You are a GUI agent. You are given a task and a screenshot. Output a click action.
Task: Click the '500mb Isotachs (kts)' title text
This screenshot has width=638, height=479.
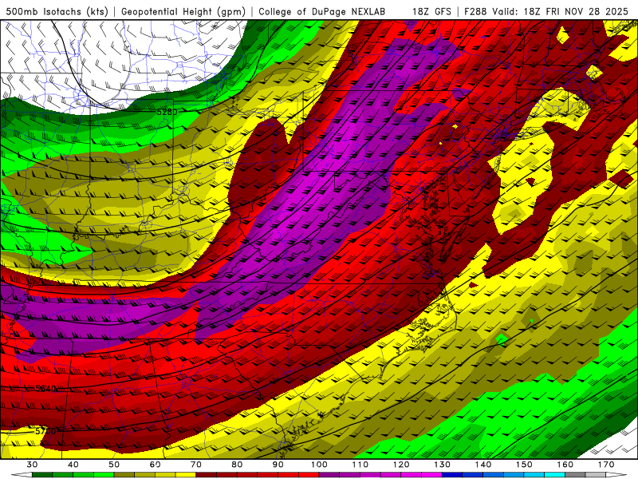point(57,11)
